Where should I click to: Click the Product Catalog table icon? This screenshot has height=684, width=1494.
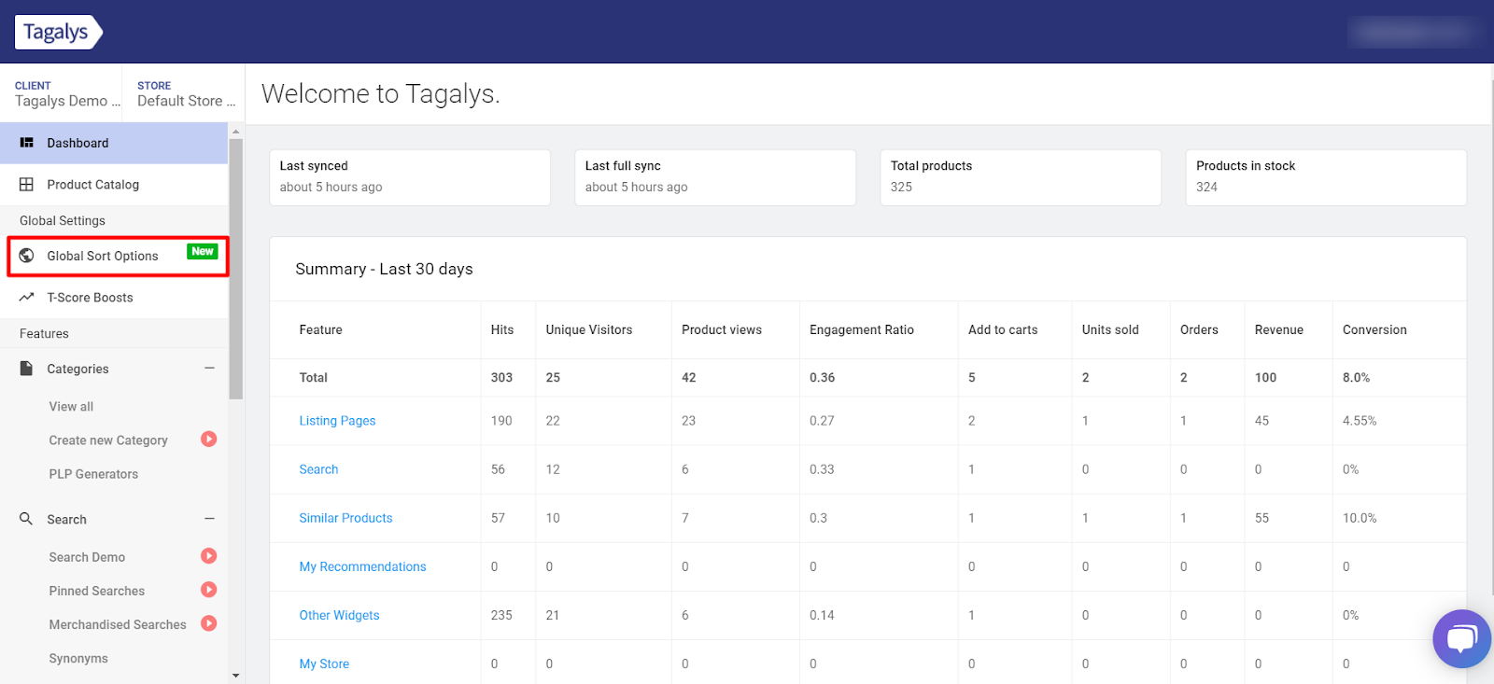(x=26, y=185)
